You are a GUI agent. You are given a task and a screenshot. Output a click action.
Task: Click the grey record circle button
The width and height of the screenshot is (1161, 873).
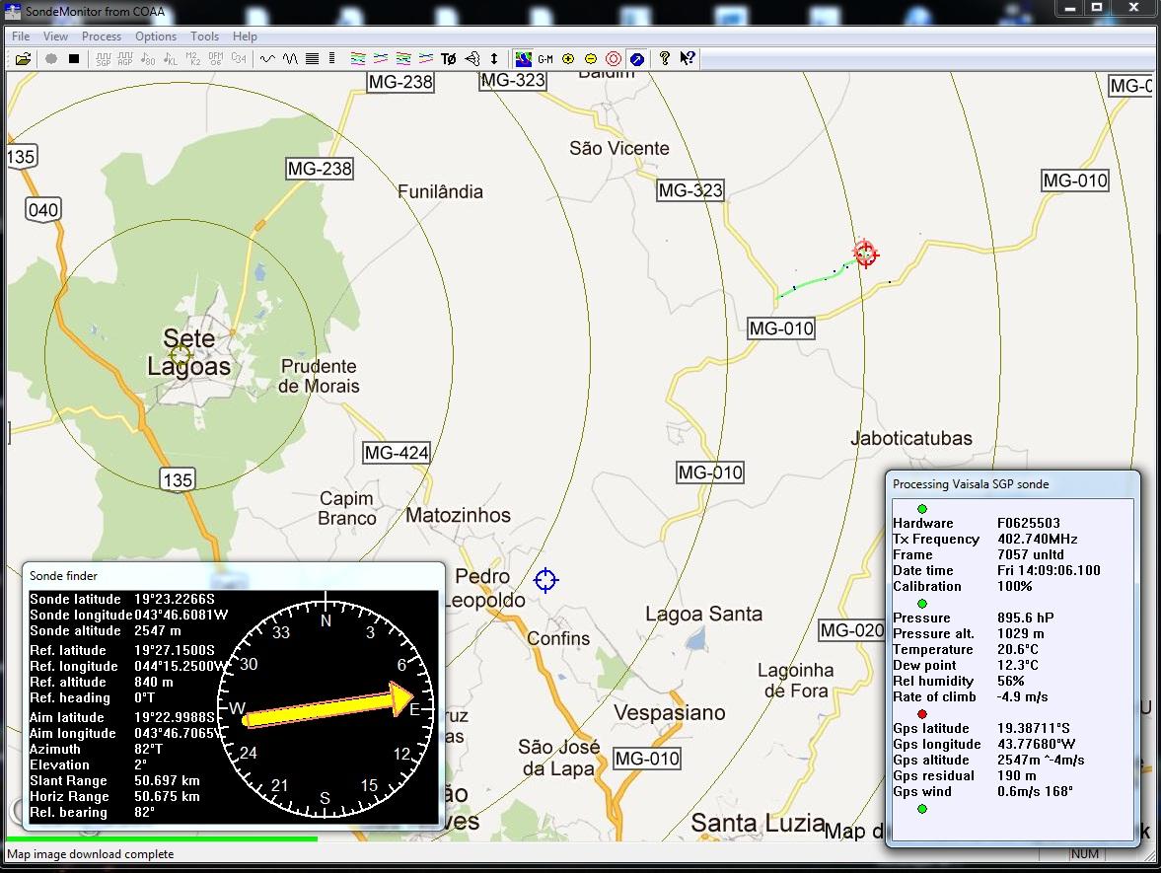(x=51, y=58)
